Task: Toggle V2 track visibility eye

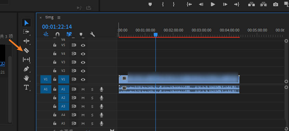Action: coord(83,71)
